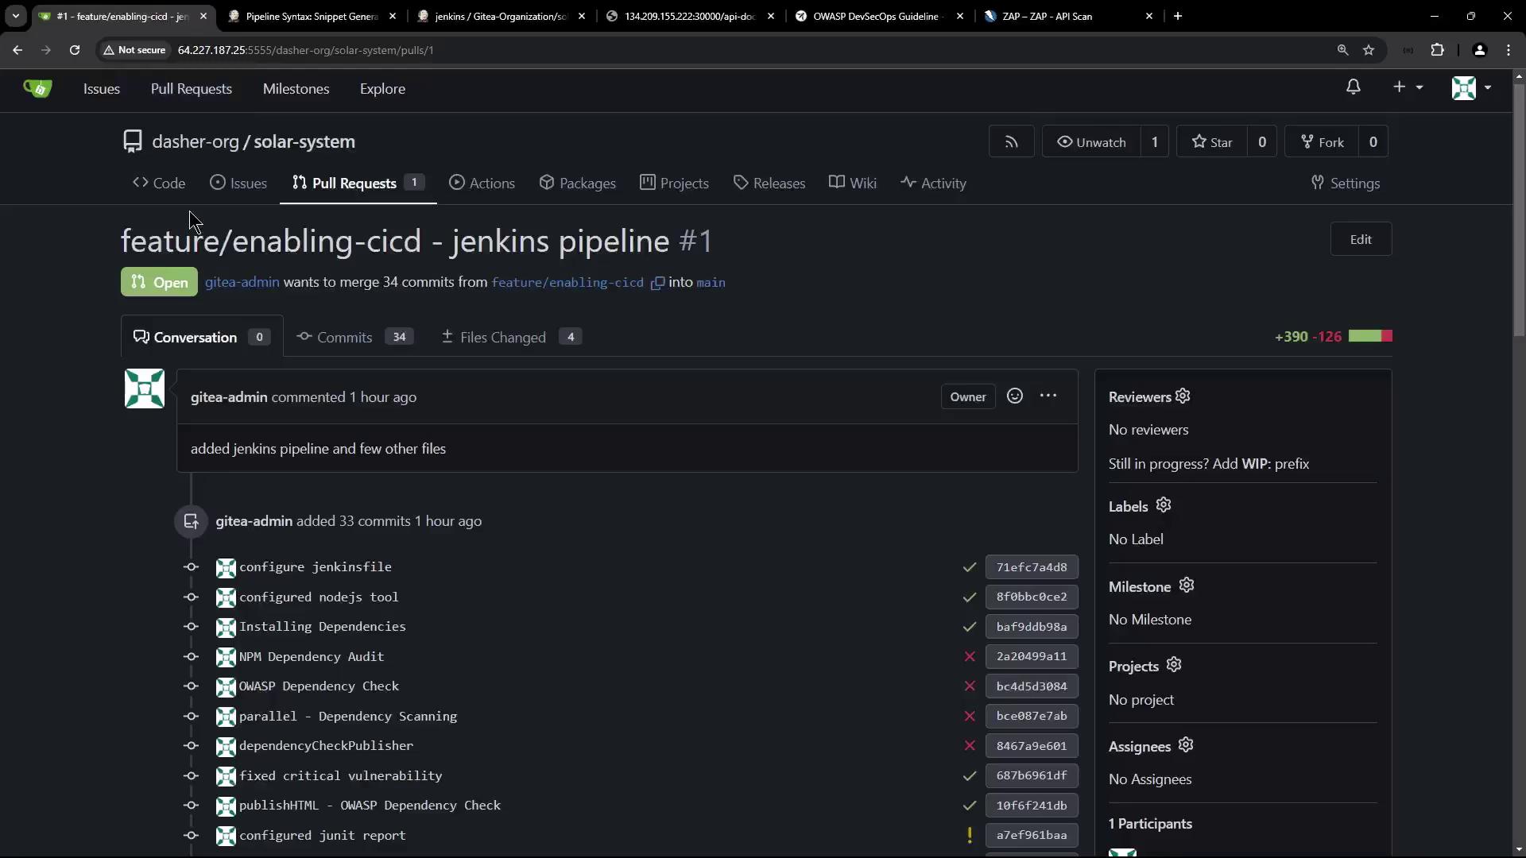Switch to the Files Changed tab
The width and height of the screenshot is (1526, 858).
pyautogui.click(x=502, y=337)
